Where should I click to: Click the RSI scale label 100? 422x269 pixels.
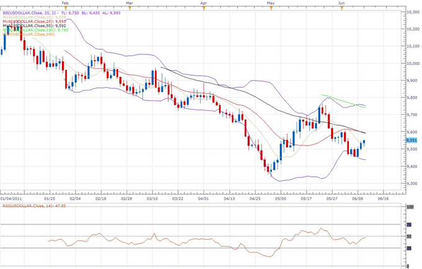[410, 207]
